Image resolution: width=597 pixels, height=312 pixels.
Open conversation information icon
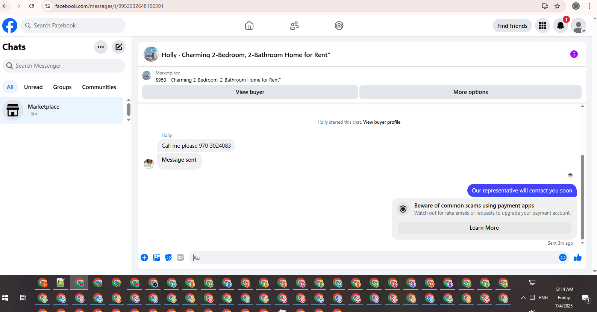pyautogui.click(x=574, y=54)
